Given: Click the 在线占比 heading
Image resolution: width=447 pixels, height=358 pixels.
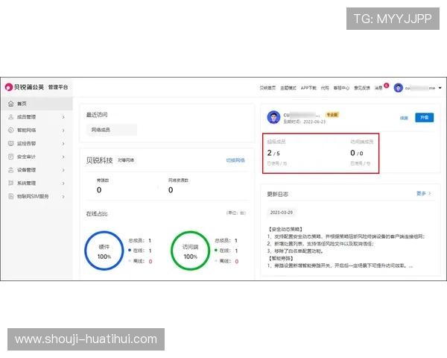Looking at the screenshot, I should (x=97, y=214).
